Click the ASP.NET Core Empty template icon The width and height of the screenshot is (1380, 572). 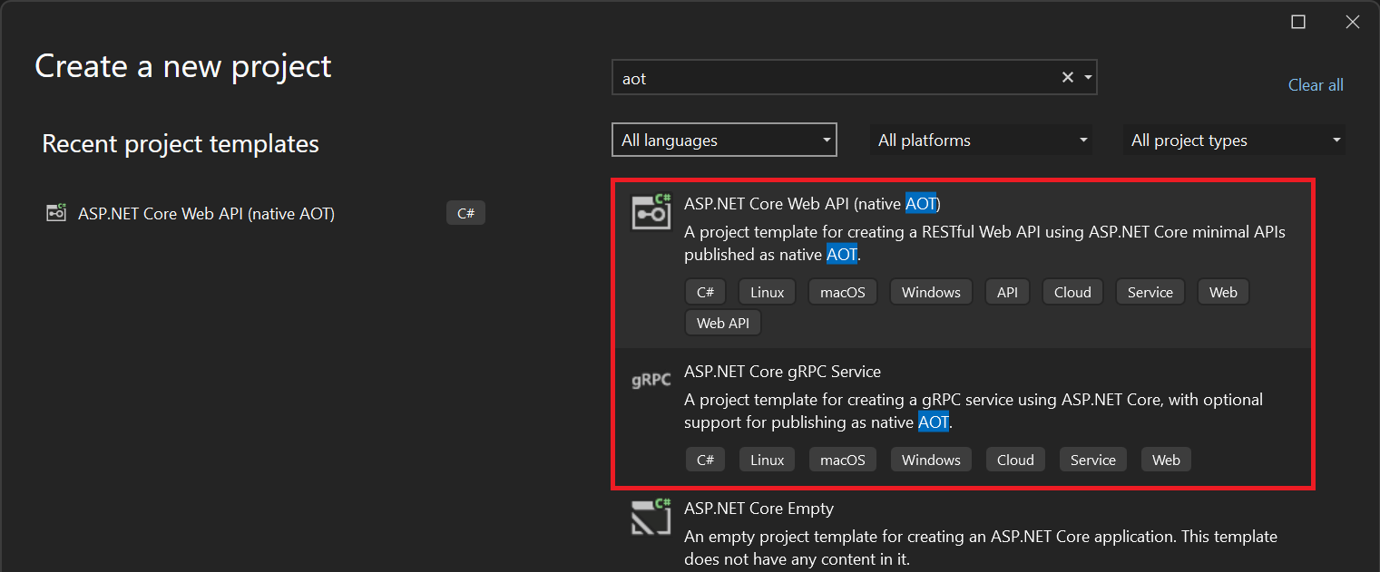pos(651,517)
